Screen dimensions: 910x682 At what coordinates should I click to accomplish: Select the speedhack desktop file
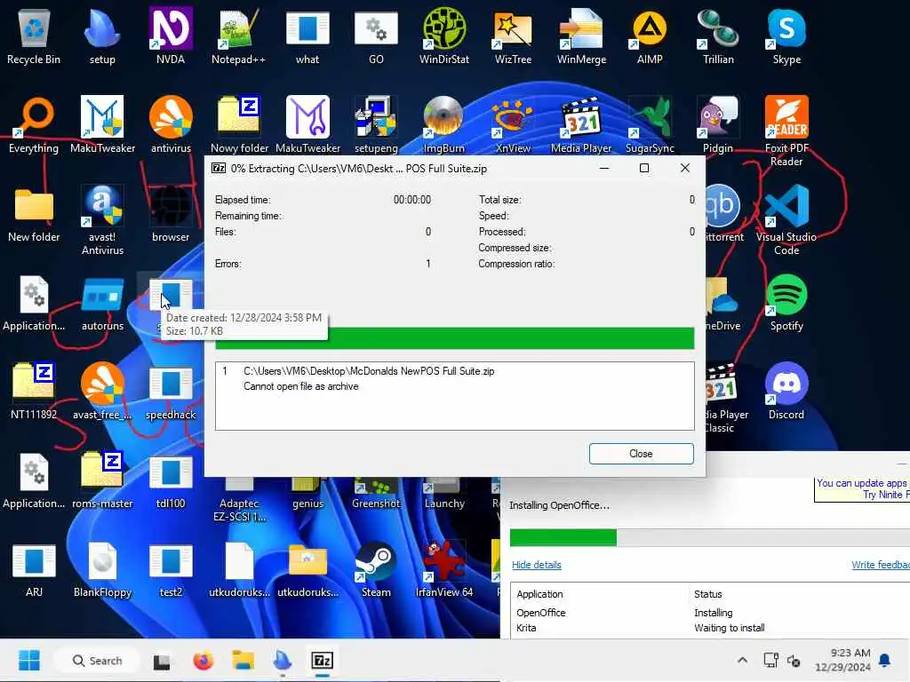[171, 392]
